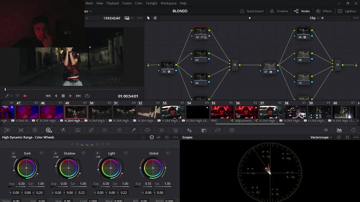Open the Power Window palette
Viewport: 360px width, 202px height.
(x=147, y=130)
